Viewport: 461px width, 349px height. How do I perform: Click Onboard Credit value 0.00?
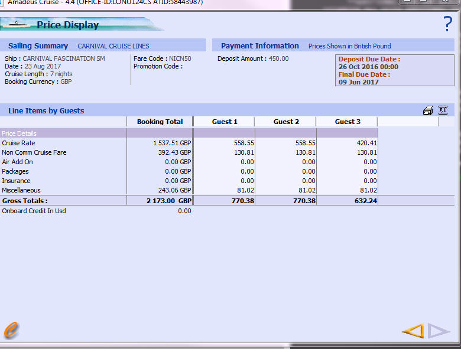click(184, 211)
